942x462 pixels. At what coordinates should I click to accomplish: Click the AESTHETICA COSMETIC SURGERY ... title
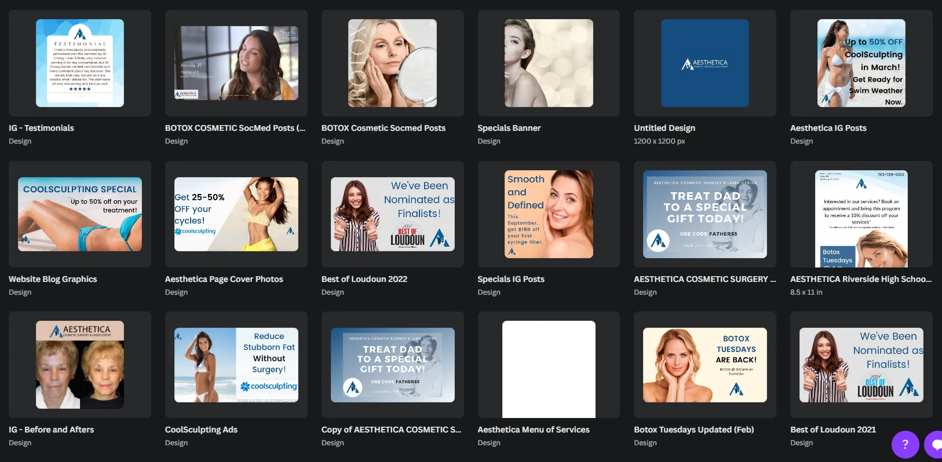click(x=705, y=279)
